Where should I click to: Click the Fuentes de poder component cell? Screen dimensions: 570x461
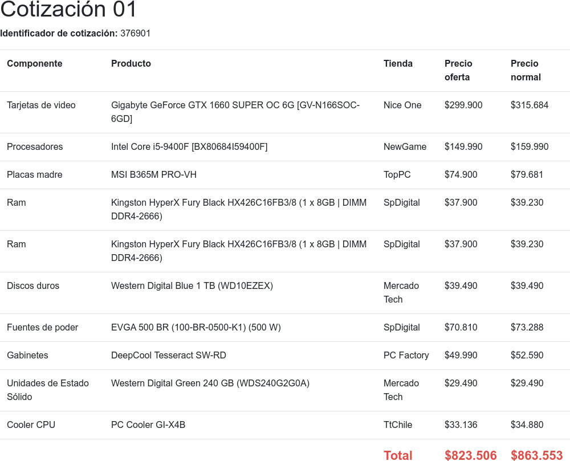click(43, 328)
